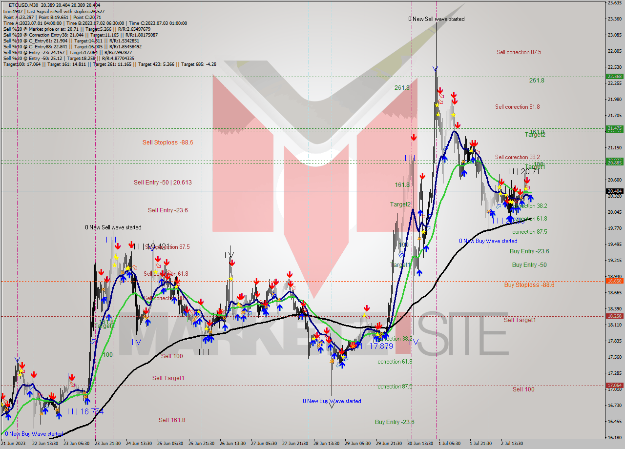625x449 pixels.
Task: Click the green 22.368 price tag on axis
Action: (x=614, y=77)
